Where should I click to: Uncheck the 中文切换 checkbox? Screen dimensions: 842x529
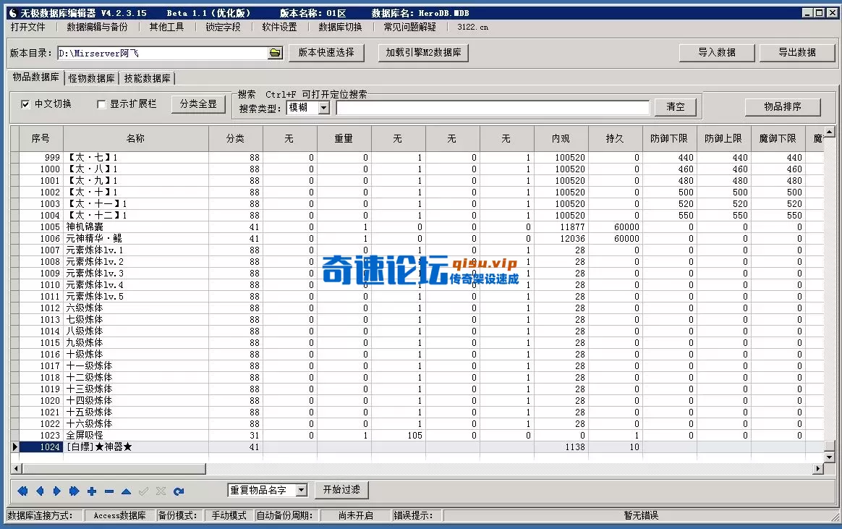(26, 104)
